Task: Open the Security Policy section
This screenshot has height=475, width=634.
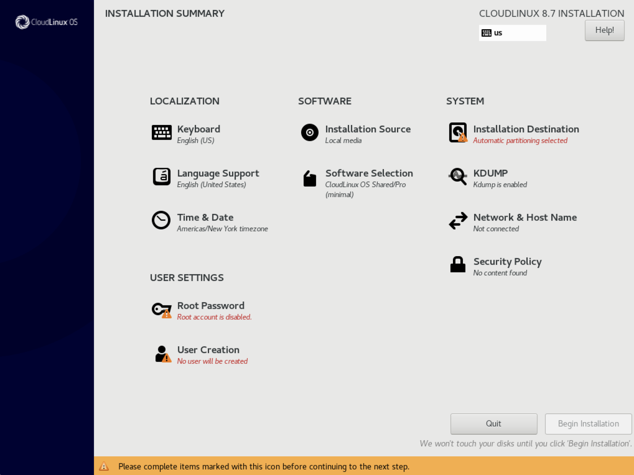Action: 507,261
